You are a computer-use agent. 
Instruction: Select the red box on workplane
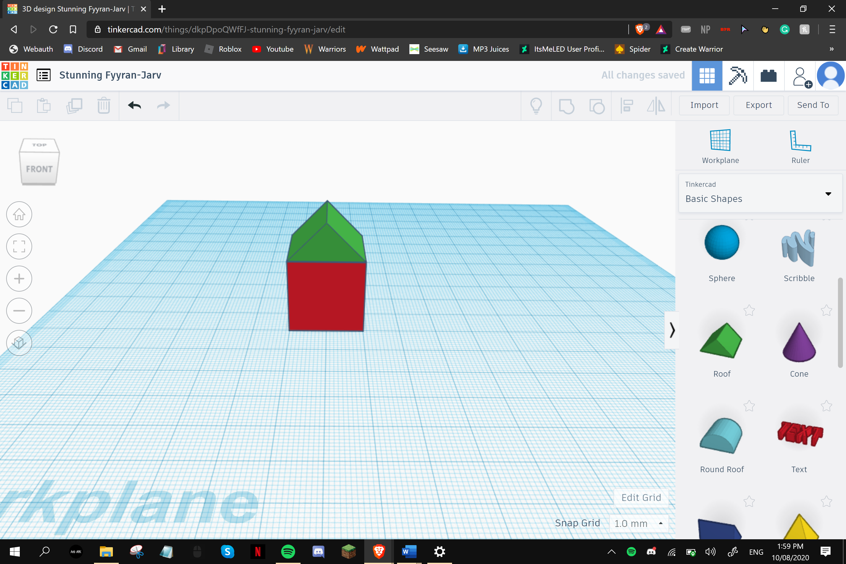pos(327,297)
